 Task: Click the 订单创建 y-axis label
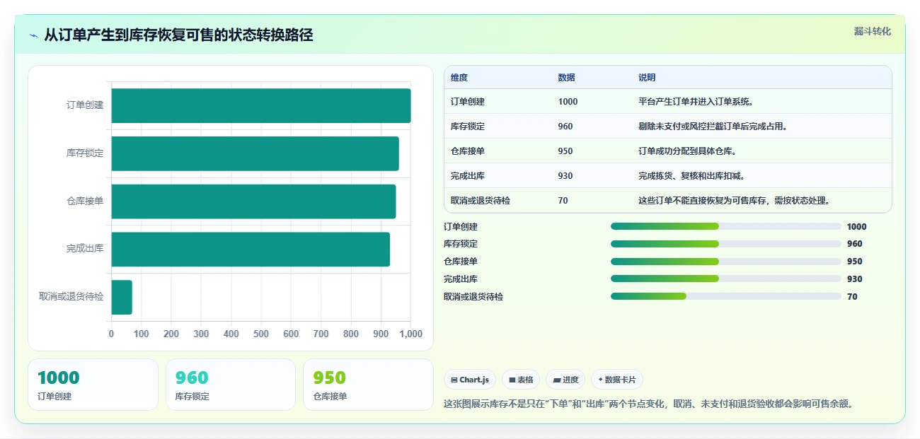pyautogui.click(x=85, y=105)
